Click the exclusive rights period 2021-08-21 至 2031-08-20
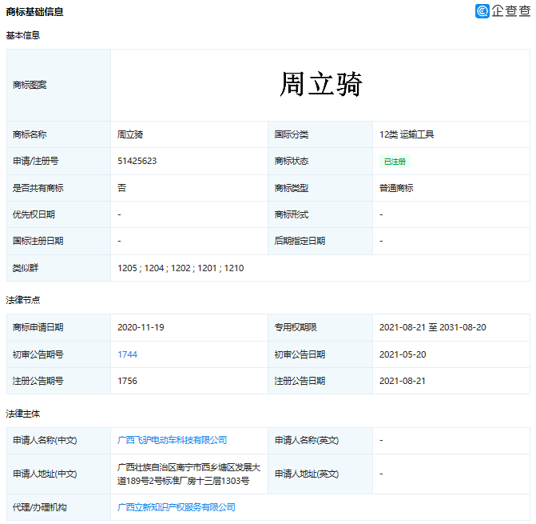This screenshot has height=524, width=536. 432,328
